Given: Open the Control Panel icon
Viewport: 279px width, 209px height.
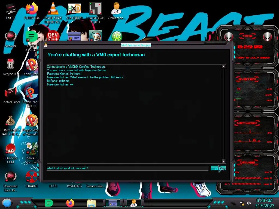Looking at the screenshot, I should tap(11, 95).
